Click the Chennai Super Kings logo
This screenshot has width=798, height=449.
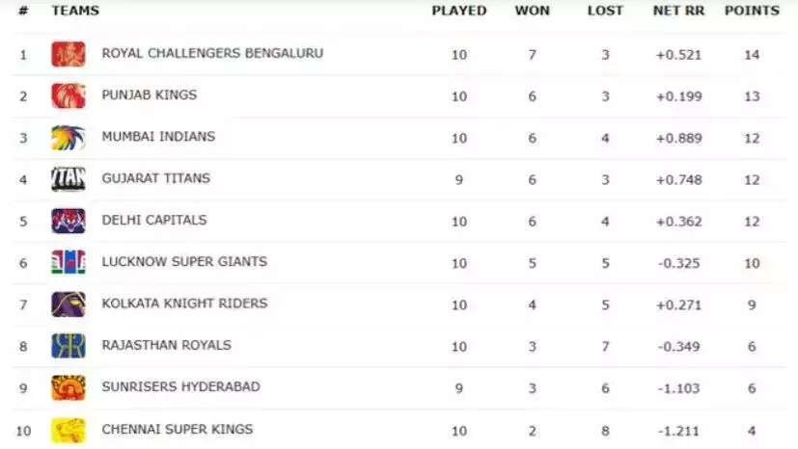(69, 430)
